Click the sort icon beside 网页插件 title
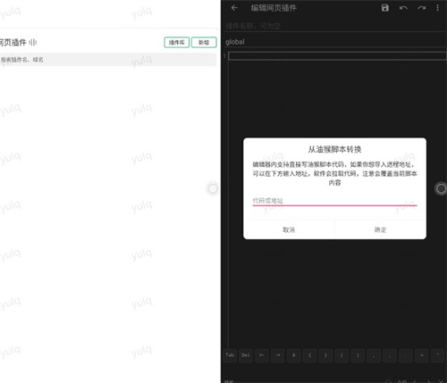The image size is (447, 383). [x=33, y=43]
